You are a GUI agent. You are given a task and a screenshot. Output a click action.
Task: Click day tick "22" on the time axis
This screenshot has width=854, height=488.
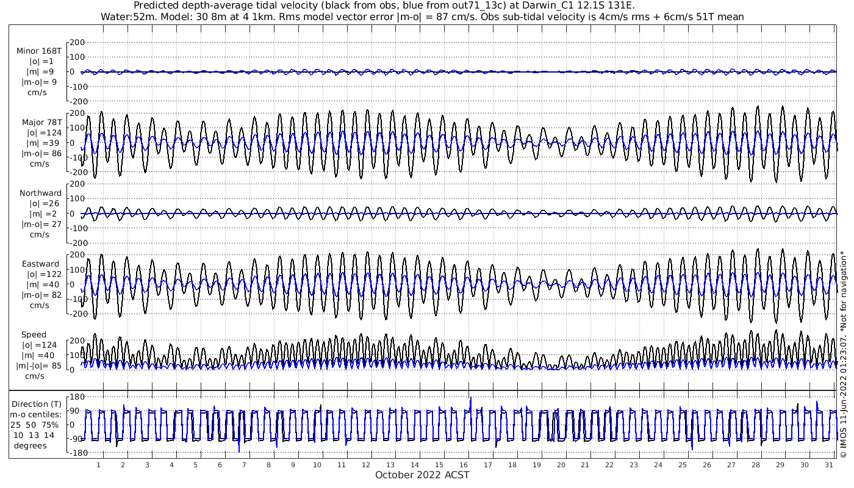click(609, 464)
